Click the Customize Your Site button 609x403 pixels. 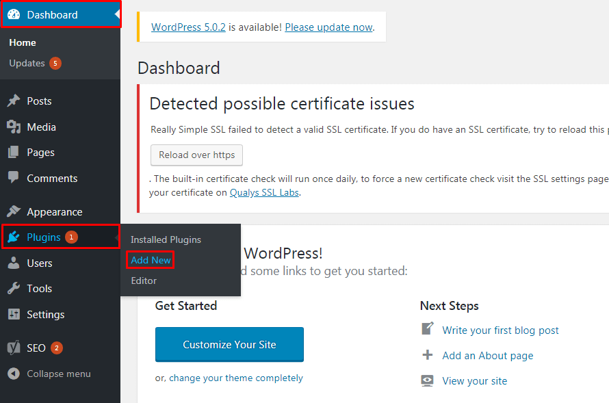point(229,344)
